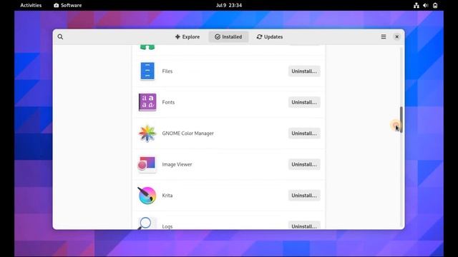Uninstall the Krita app
Screen dimensions: 458x257
(x=304, y=196)
